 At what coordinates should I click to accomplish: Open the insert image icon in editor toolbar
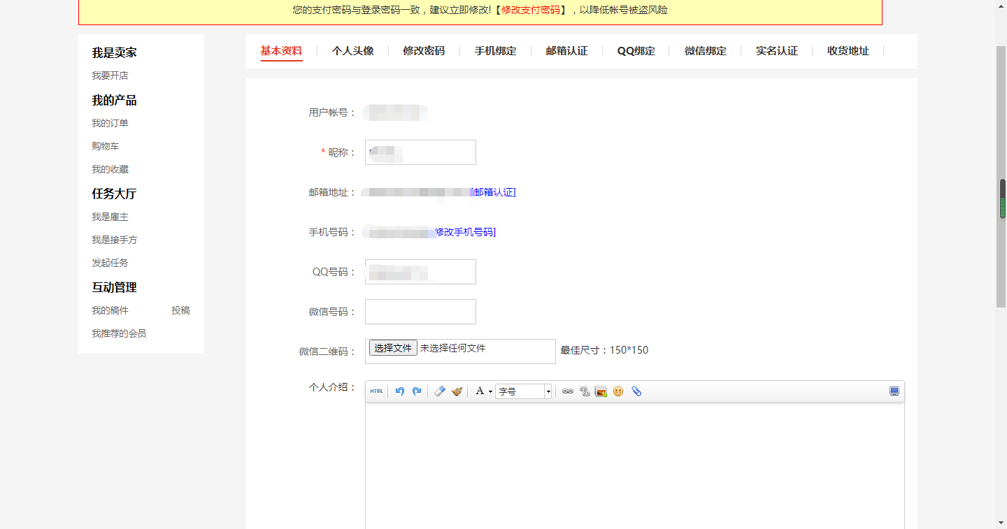[x=601, y=391]
